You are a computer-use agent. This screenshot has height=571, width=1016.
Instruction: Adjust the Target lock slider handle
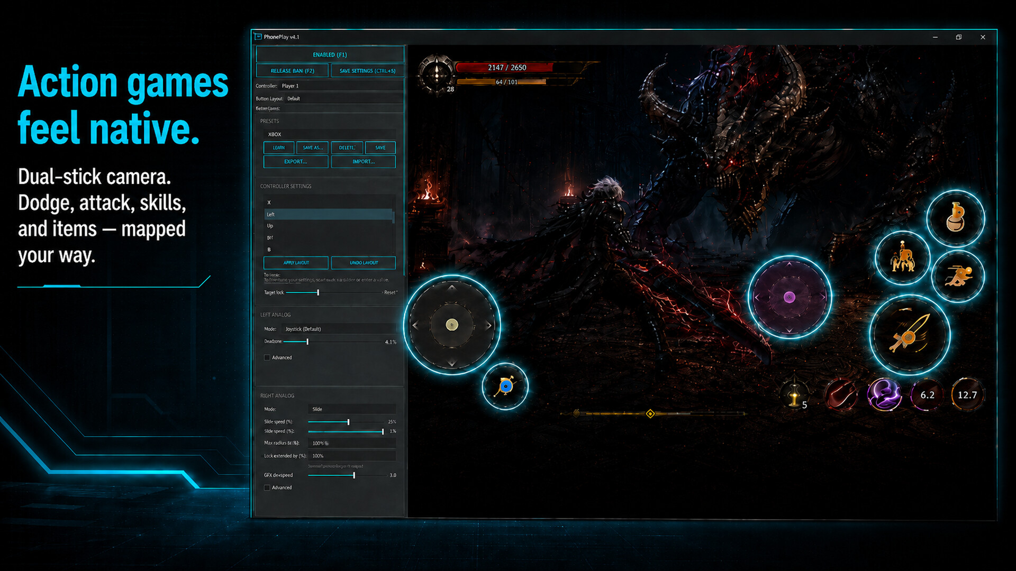pyautogui.click(x=318, y=292)
